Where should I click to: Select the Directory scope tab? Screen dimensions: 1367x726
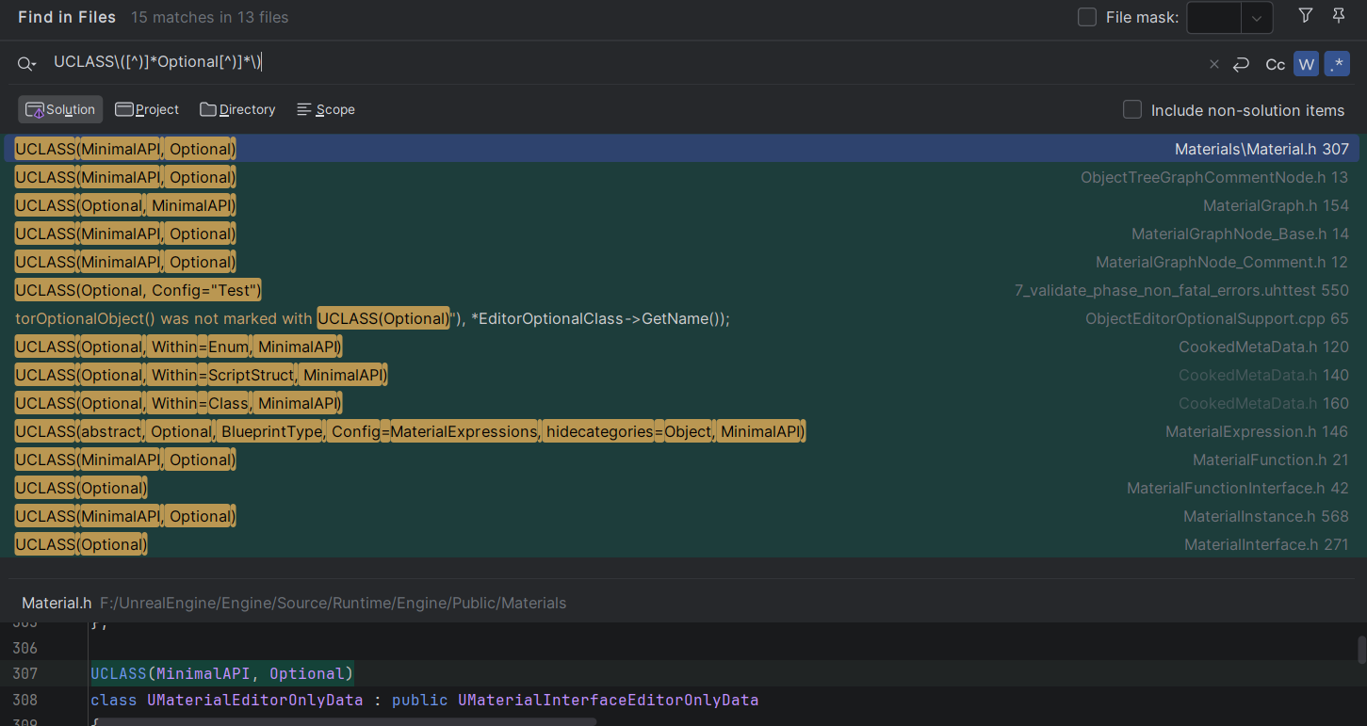[237, 109]
